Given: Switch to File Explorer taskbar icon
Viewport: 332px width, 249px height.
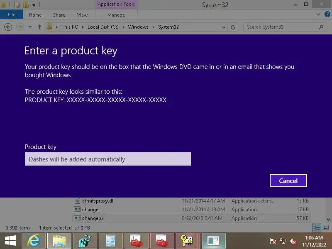Looking at the screenshot, I should point(59,241).
